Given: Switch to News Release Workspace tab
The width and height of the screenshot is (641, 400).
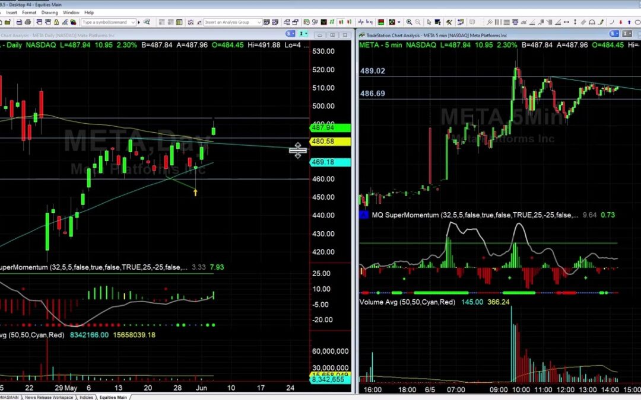Looking at the screenshot, I should click(x=49, y=397).
